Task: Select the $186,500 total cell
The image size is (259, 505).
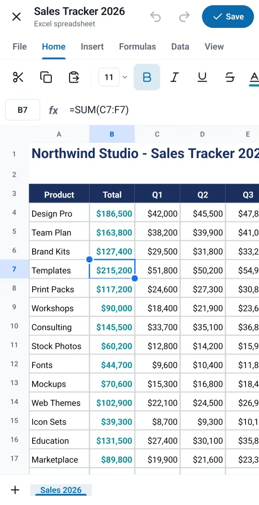Action: [112, 213]
